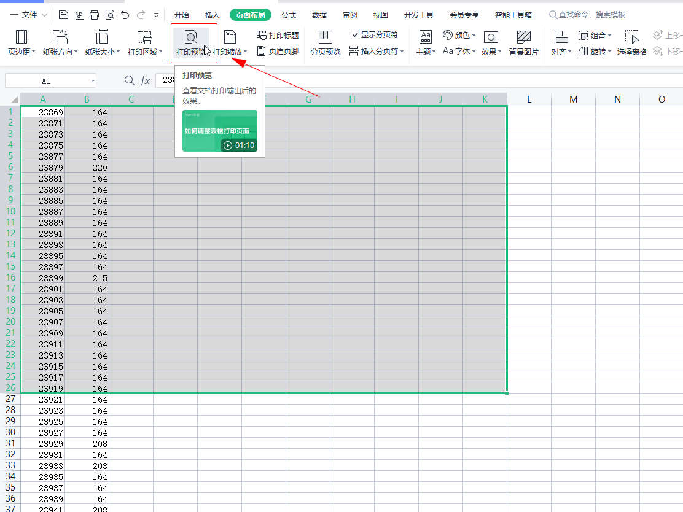This screenshot has width=683, height=512.
Task: Open the 纸张方向 (Orientation) dropdown
Action: tap(60, 43)
